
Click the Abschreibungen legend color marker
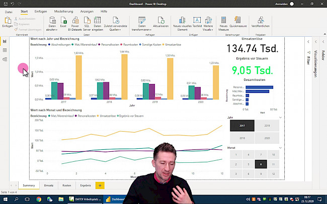pyautogui.click(x=49, y=45)
